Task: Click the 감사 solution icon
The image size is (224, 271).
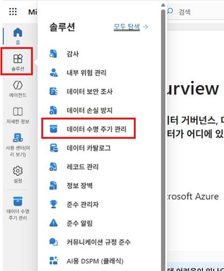Action: click(x=53, y=54)
